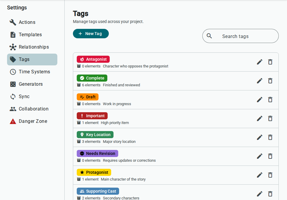Click the Generators dice icon
Viewport: 287px width, 200px height.
click(13, 84)
